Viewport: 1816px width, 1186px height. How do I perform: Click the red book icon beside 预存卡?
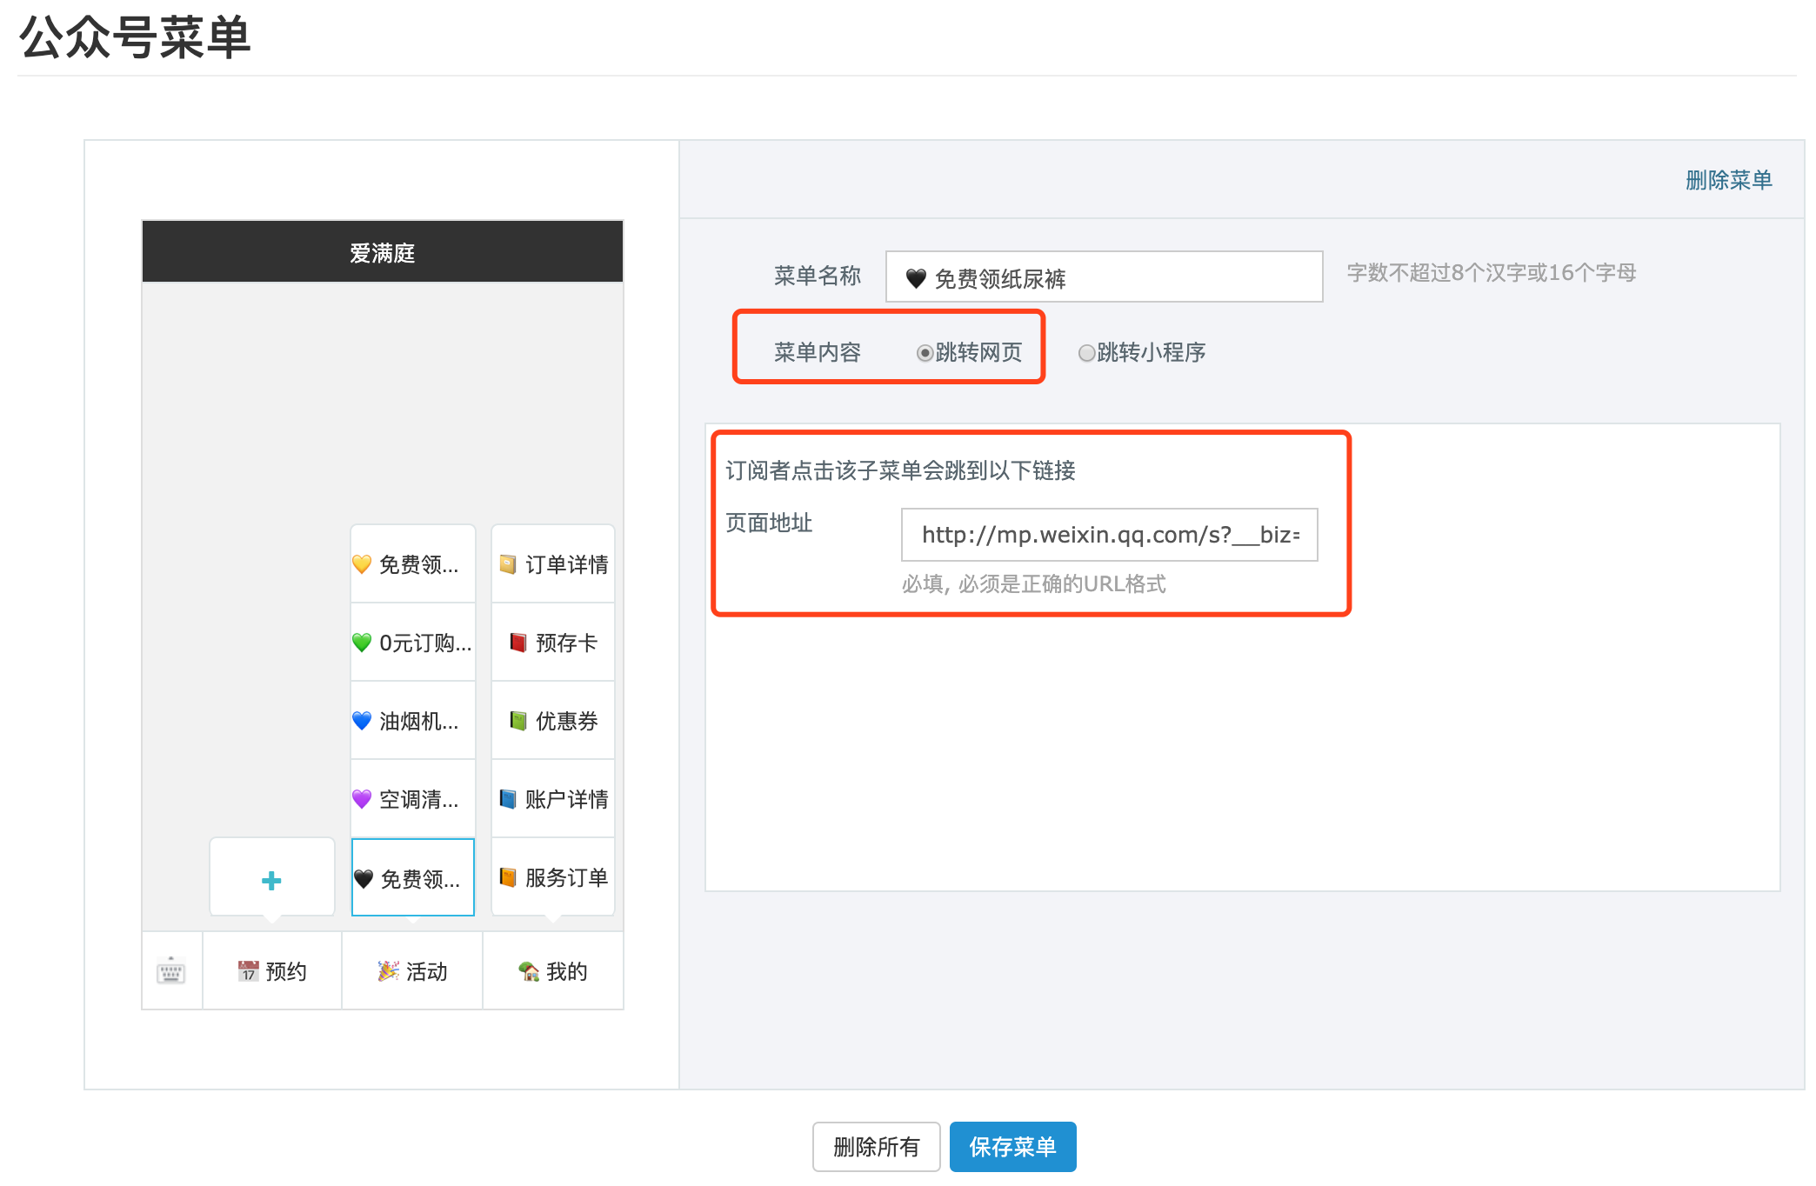click(518, 643)
